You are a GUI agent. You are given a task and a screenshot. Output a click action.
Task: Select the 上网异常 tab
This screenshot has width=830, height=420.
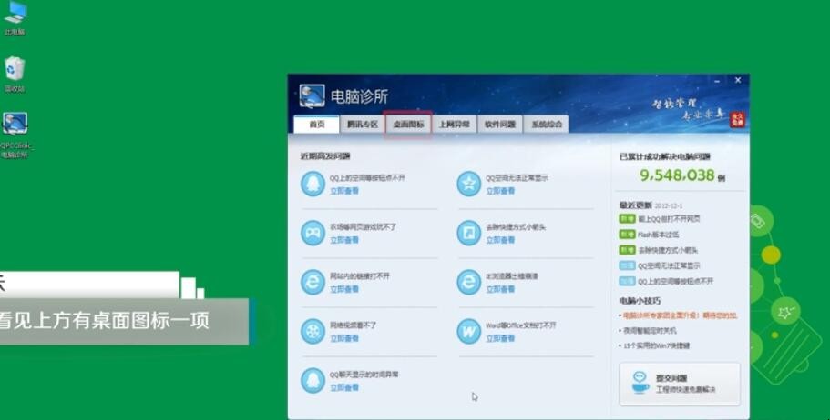tap(455, 125)
